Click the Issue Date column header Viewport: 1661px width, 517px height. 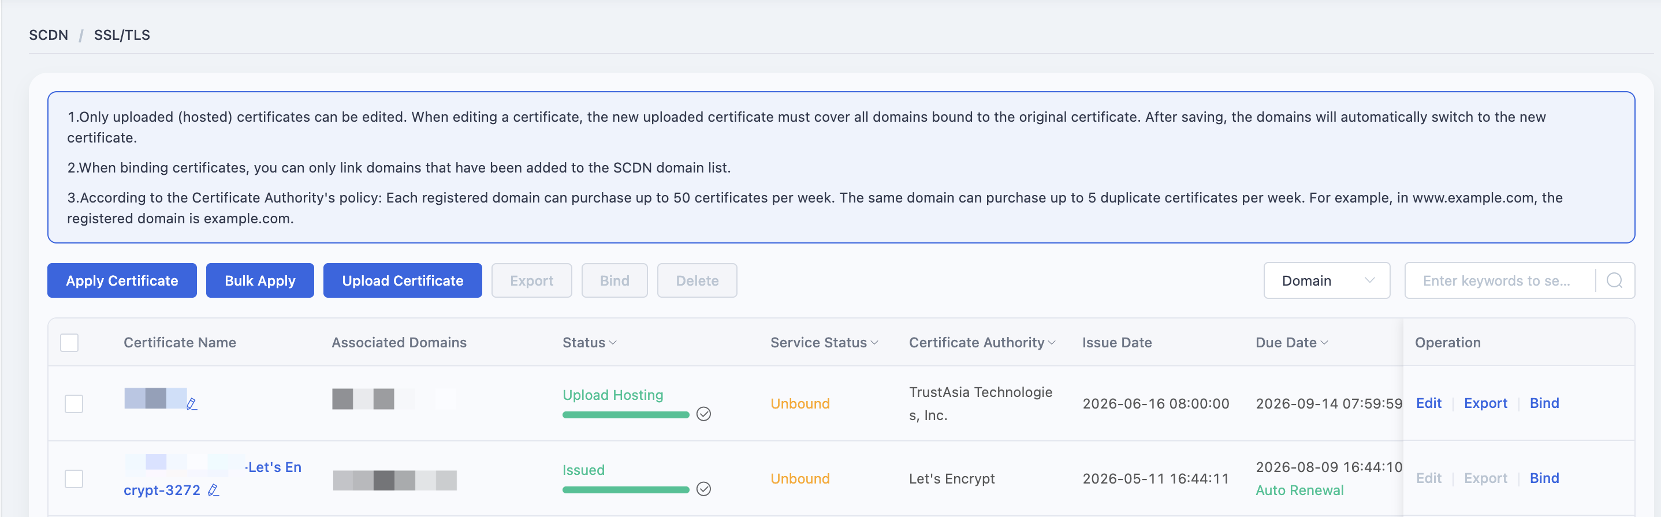1117,343
